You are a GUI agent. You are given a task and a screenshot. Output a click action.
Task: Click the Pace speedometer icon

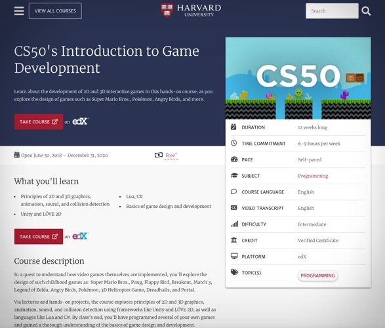pos(234,159)
